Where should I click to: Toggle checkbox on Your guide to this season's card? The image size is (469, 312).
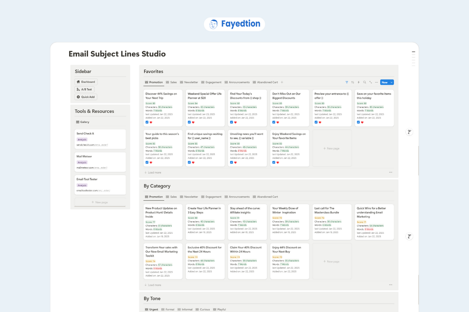[x=147, y=163]
